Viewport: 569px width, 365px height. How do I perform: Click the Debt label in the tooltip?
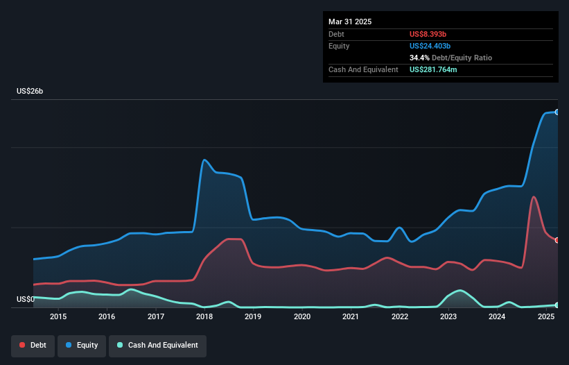click(x=336, y=34)
